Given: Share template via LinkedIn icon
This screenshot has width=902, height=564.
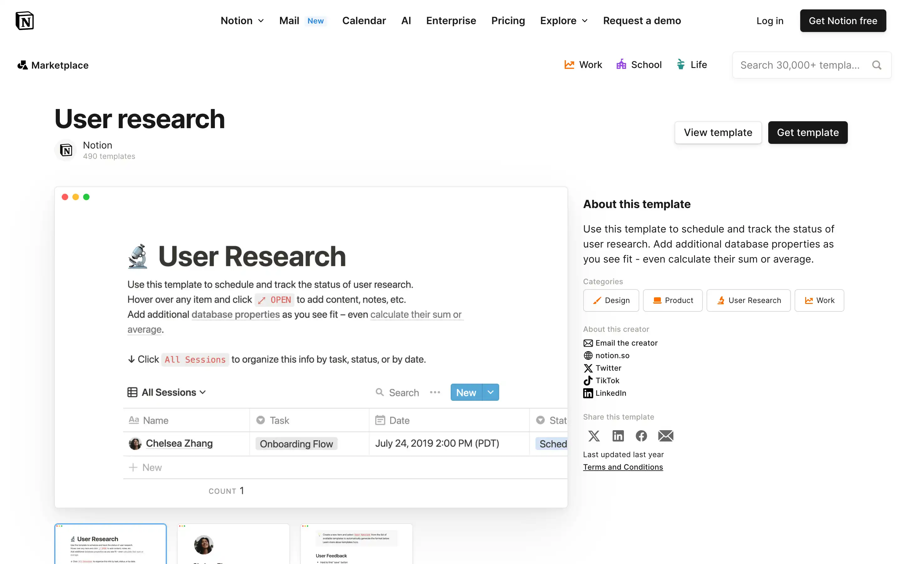Looking at the screenshot, I should tap(618, 436).
